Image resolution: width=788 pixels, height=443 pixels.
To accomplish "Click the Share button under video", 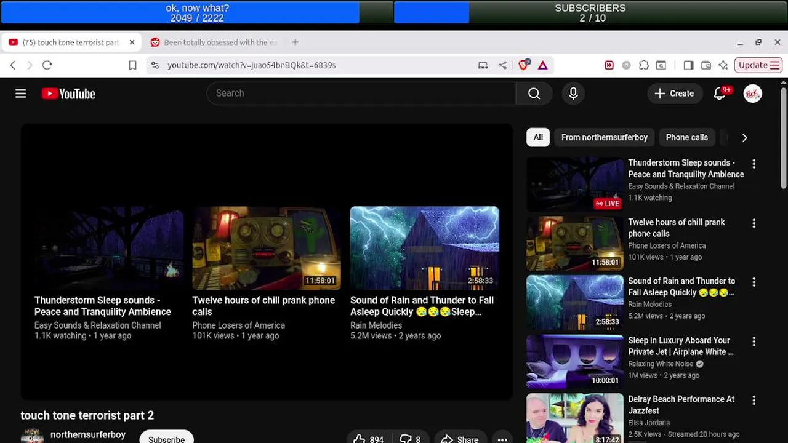I will [460, 439].
